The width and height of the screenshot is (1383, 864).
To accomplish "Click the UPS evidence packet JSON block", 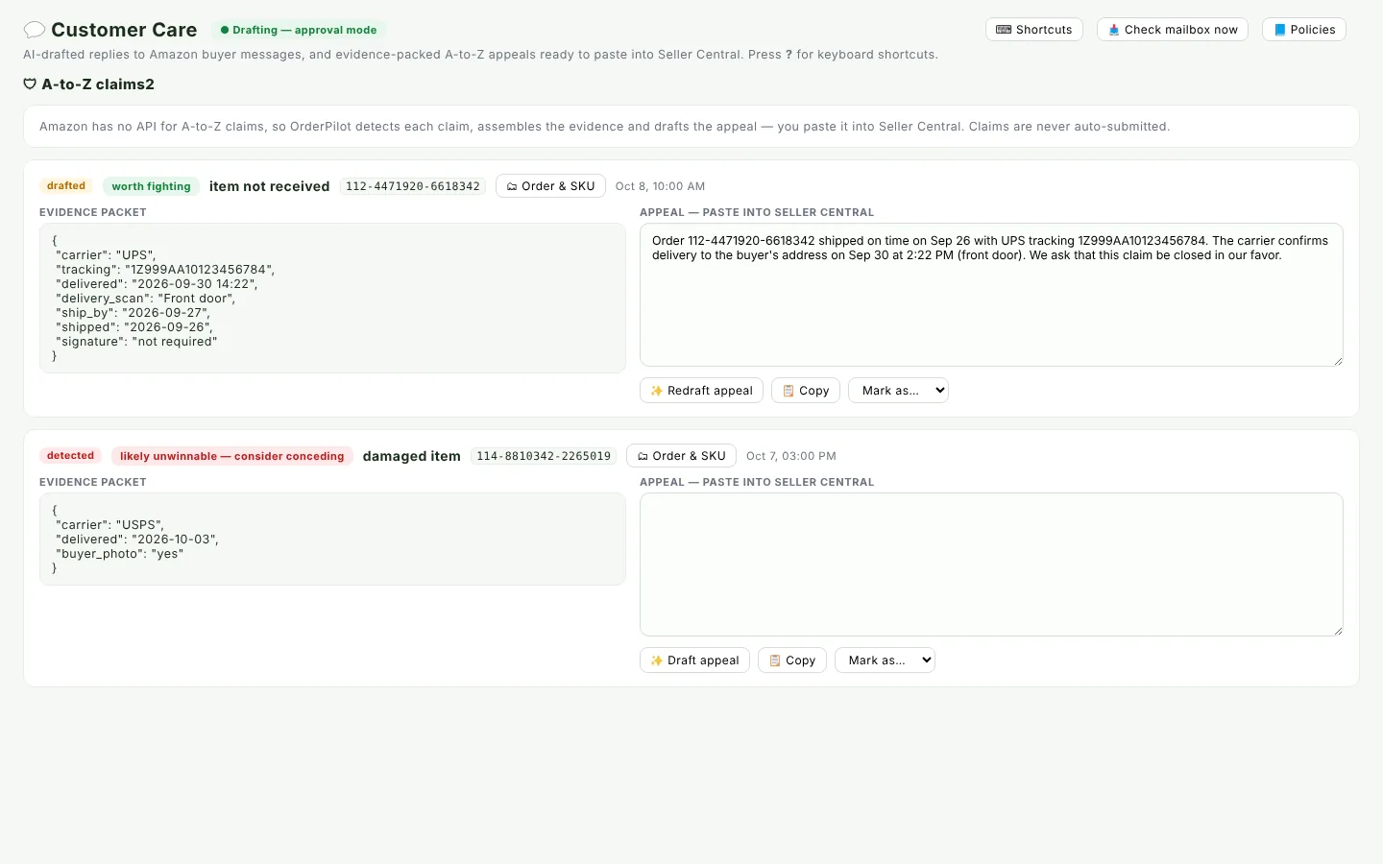I will coord(332,299).
